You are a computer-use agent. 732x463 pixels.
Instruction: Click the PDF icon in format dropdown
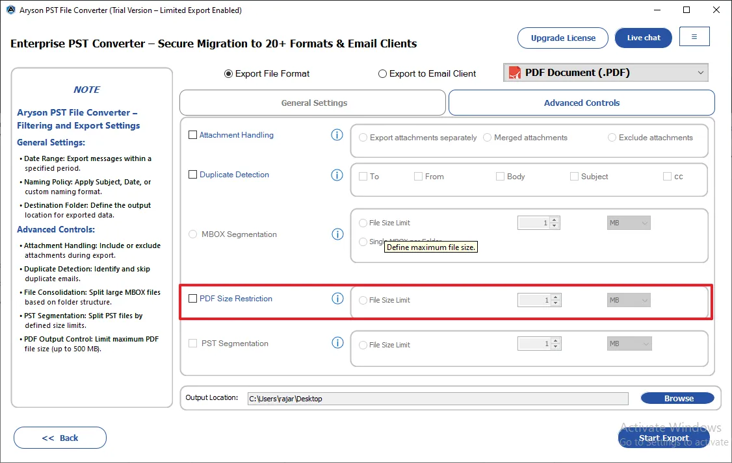(514, 73)
